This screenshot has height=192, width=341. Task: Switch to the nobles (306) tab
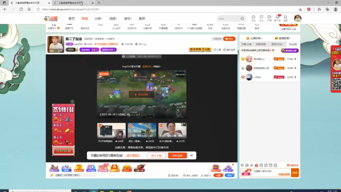[277, 44]
